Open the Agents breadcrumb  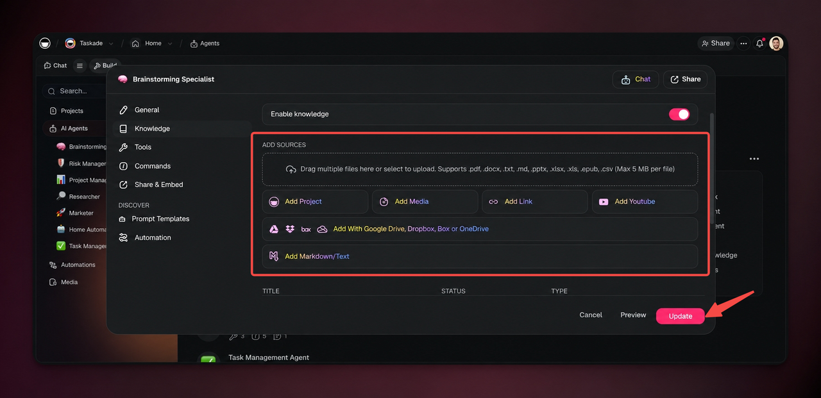click(205, 44)
